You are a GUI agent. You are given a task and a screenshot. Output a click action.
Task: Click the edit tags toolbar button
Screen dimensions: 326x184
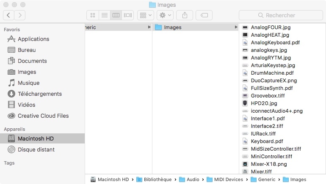[204, 15]
